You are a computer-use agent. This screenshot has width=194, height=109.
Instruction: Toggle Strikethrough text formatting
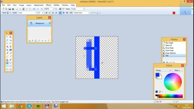tap(56, 13)
